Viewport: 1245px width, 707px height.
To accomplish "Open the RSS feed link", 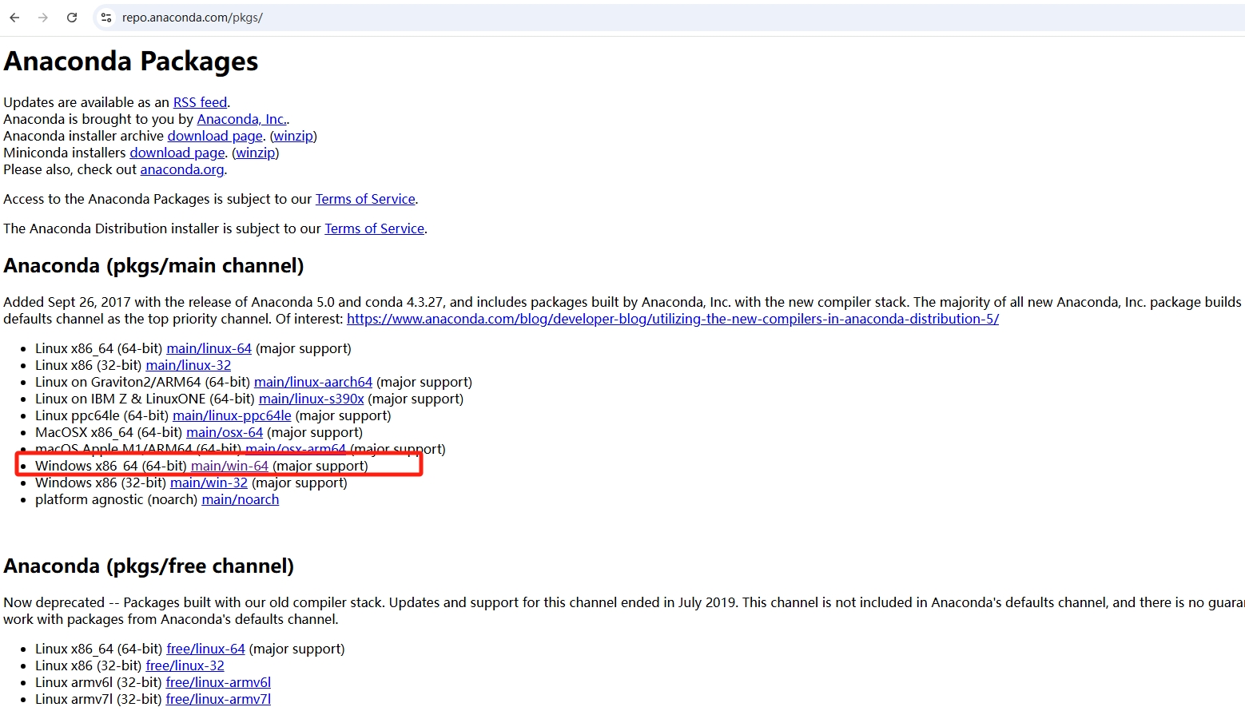I will (x=200, y=102).
